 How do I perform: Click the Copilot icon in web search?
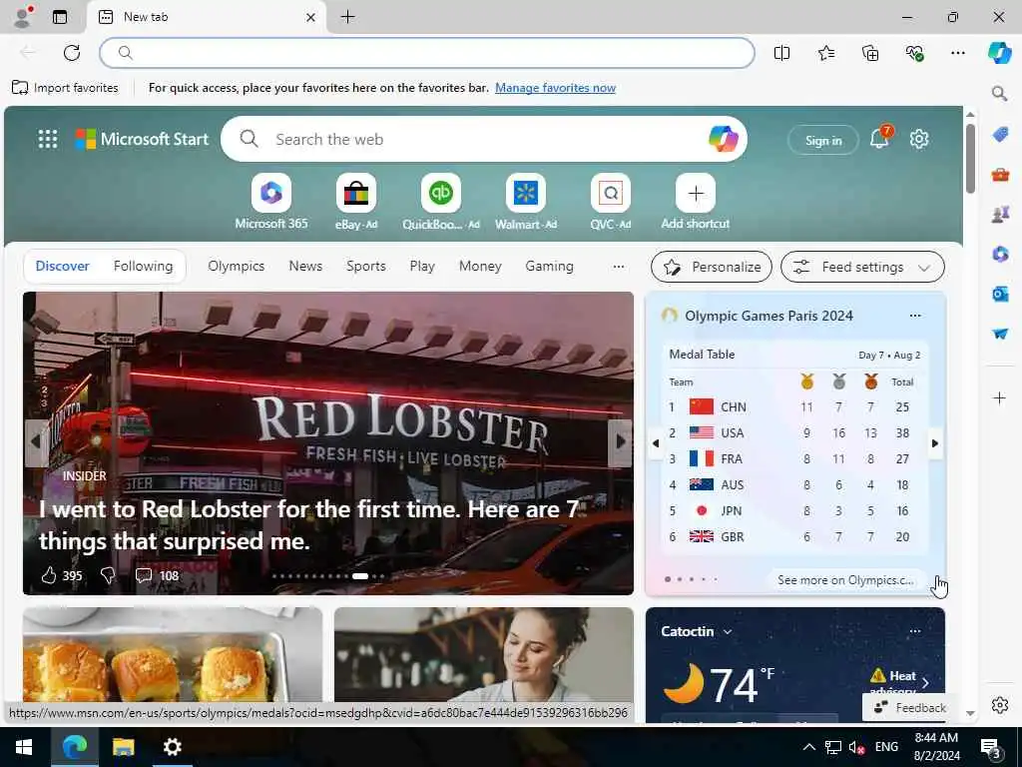click(x=723, y=139)
